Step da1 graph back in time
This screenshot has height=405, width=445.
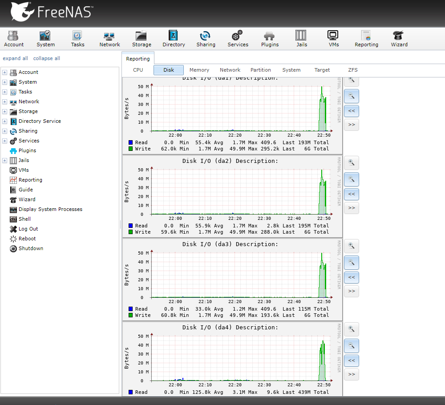click(x=352, y=111)
